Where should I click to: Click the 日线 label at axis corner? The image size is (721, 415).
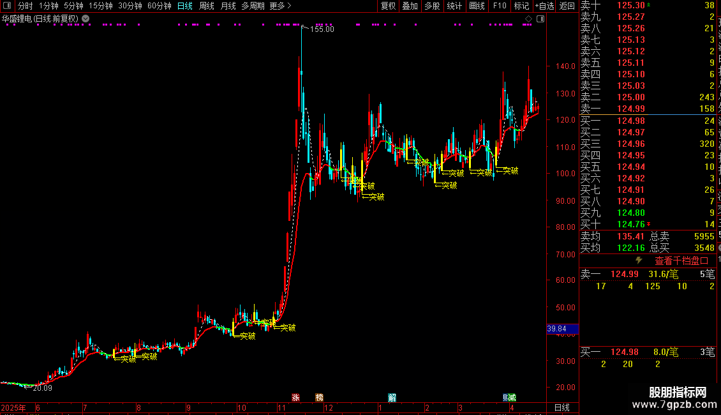tap(562, 407)
